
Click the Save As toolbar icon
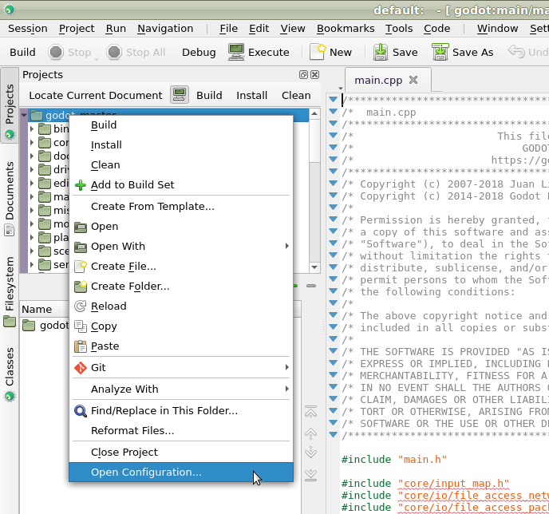coord(440,52)
